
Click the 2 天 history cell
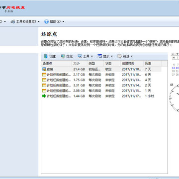click(148, 86)
